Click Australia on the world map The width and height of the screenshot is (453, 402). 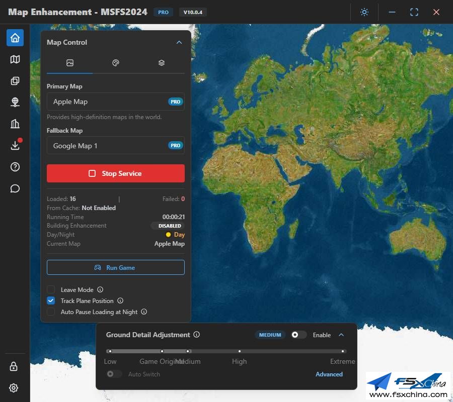[x=417, y=239]
